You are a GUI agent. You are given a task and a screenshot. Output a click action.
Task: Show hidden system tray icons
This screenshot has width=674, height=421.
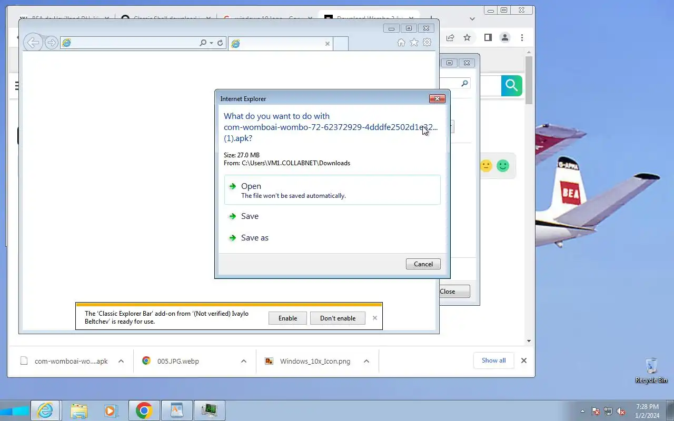point(582,411)
